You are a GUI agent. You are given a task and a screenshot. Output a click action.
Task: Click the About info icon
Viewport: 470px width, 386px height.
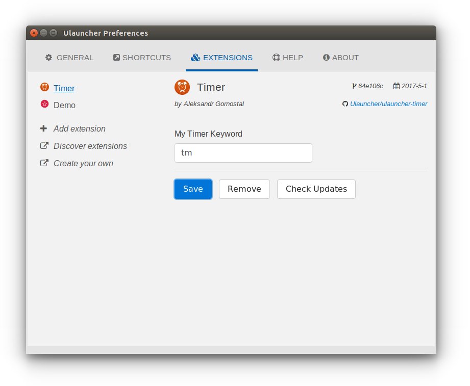pos(326,58)
